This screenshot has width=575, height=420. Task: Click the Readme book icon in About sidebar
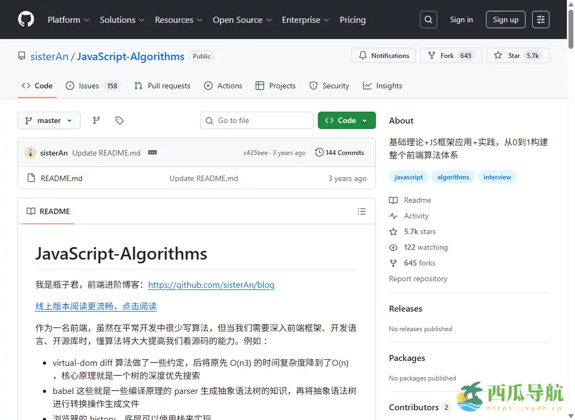tap(393, 200)
